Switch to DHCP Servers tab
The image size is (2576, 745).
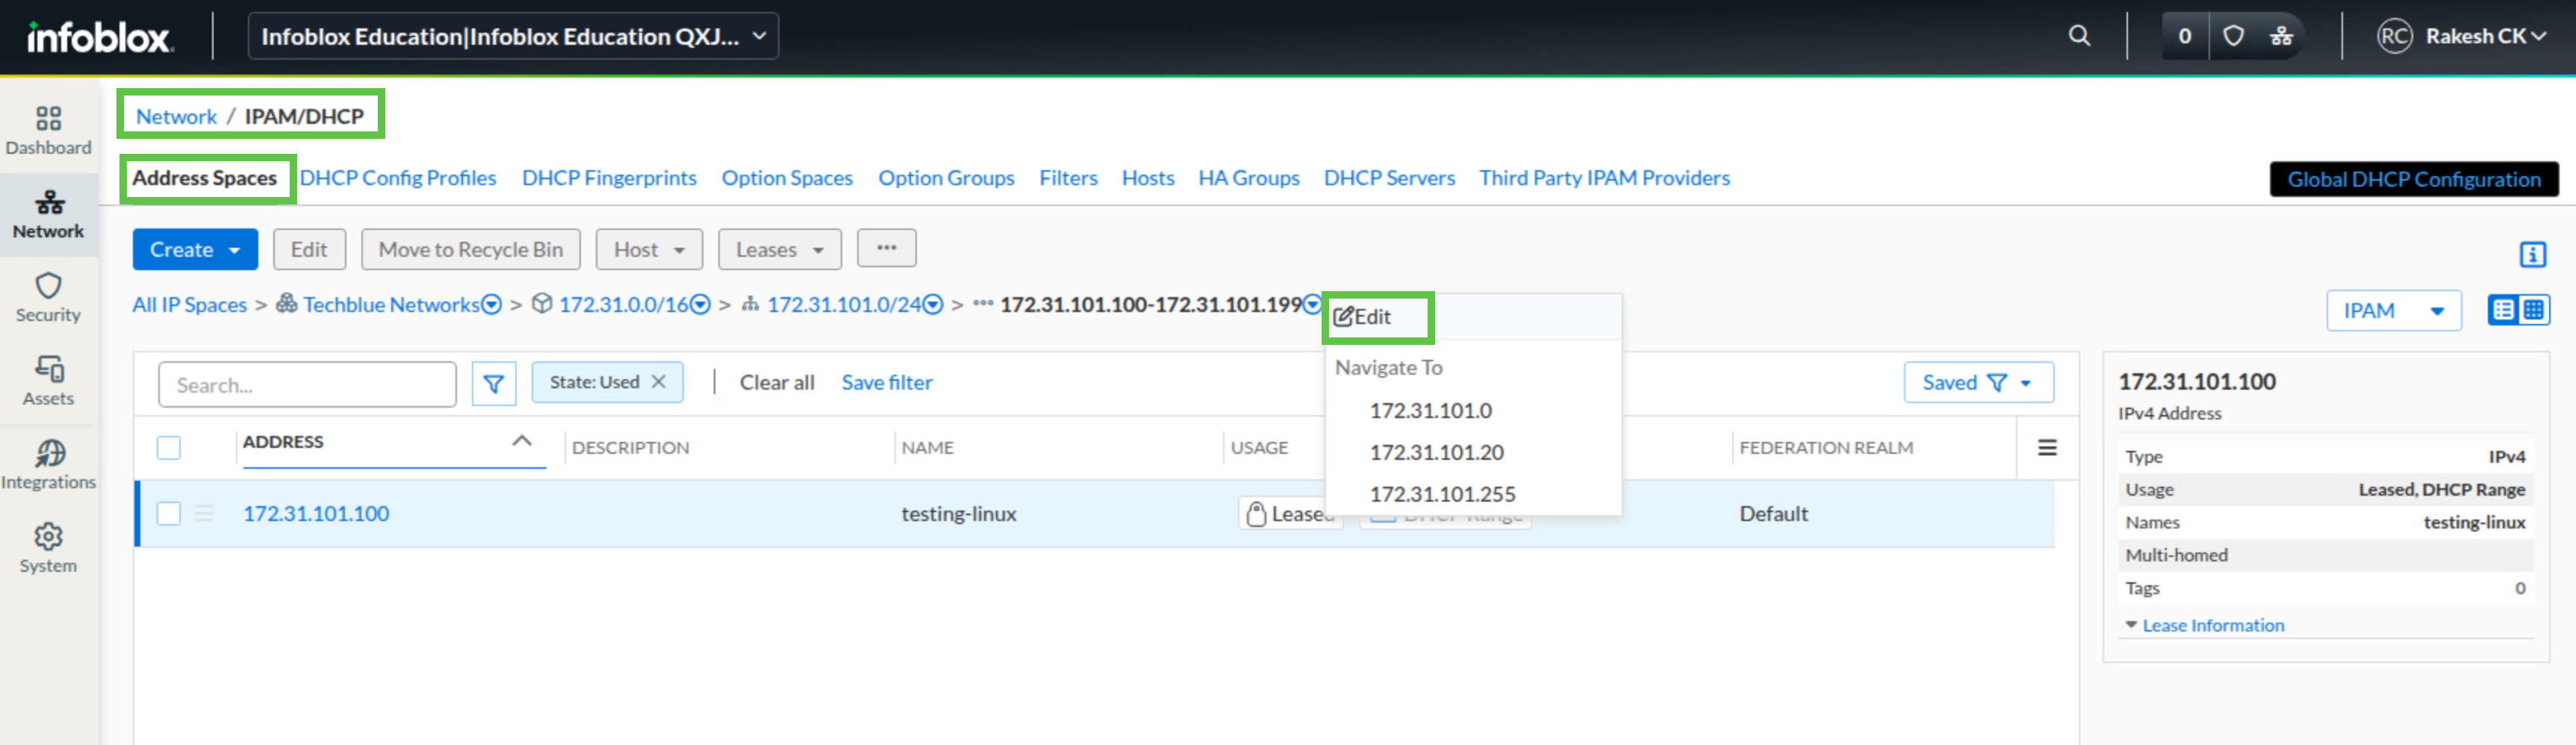1389,178
